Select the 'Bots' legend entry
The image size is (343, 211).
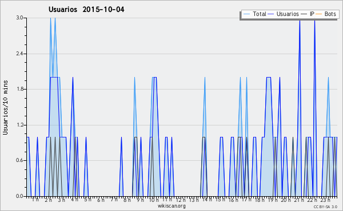pyautogui.click(x=330, y=14)
